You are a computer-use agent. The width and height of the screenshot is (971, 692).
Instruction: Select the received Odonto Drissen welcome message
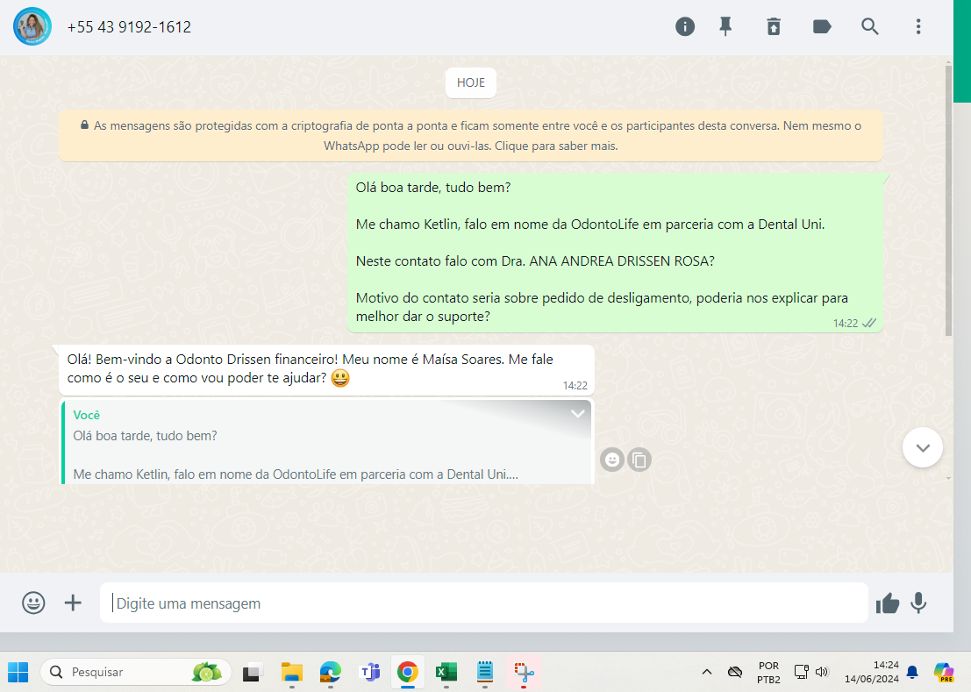pyautogui.click(x=326, y=370)
